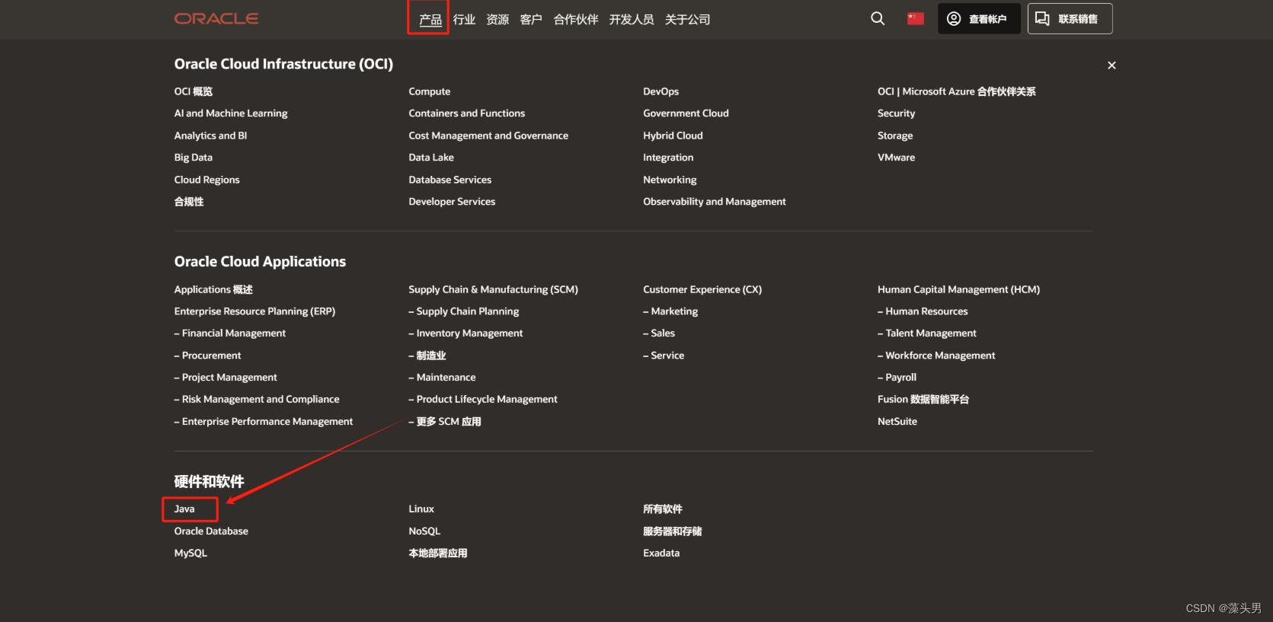Open the Storage link
Viewport: 1273px width, 622px height.
[x=895, y=136]
